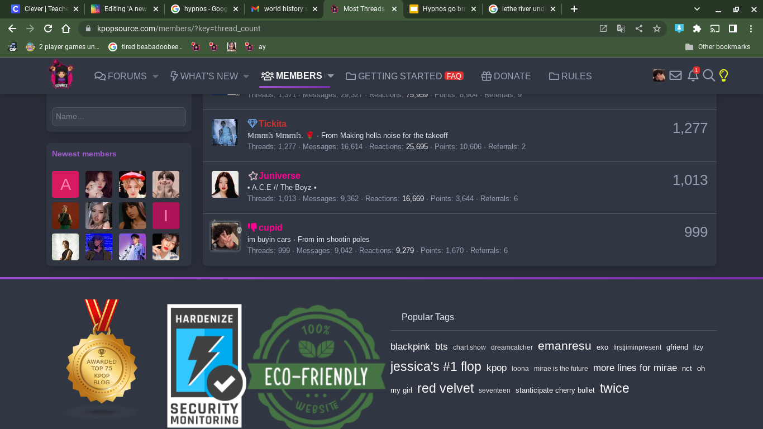Bookmark this page with star icon

pyautogui.click(x=657, y=28)
